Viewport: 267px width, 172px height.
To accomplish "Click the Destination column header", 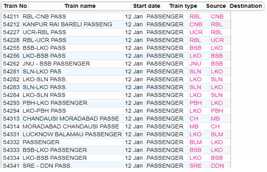I will [246, 6].
